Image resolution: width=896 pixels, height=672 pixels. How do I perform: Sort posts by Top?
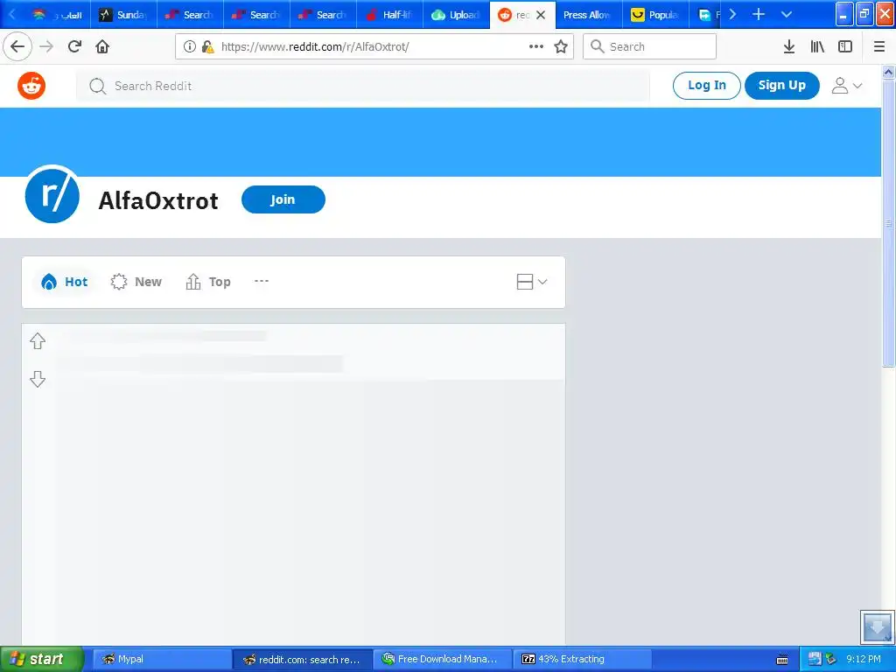pyautogui.click(x=208, y=282)
